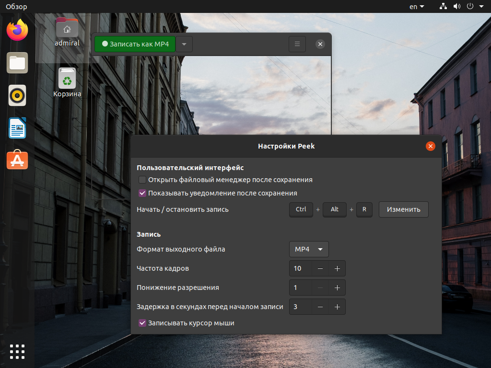
Task: Launch the Files manager from the dock
Action: click(17, 63)
